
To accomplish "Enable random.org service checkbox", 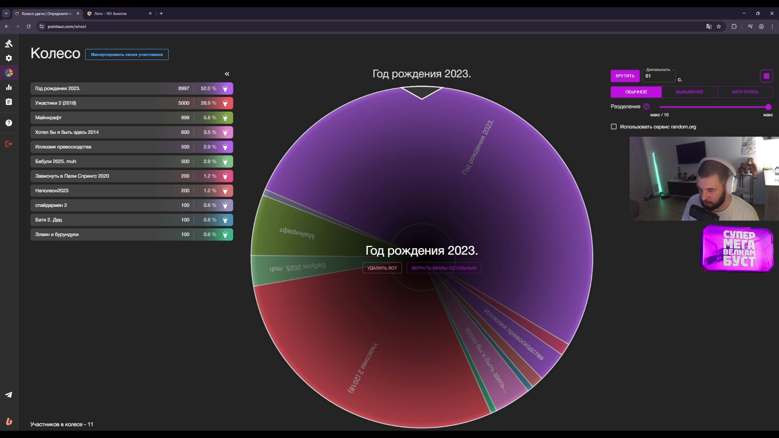I will tap(614, 127).
